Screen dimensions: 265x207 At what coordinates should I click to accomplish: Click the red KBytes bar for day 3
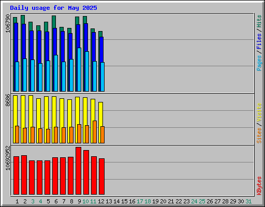point(32,178)
